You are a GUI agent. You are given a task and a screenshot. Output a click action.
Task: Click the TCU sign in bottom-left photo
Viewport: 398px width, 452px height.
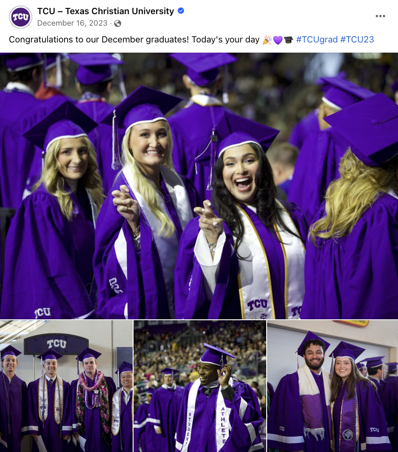point(56,344)
